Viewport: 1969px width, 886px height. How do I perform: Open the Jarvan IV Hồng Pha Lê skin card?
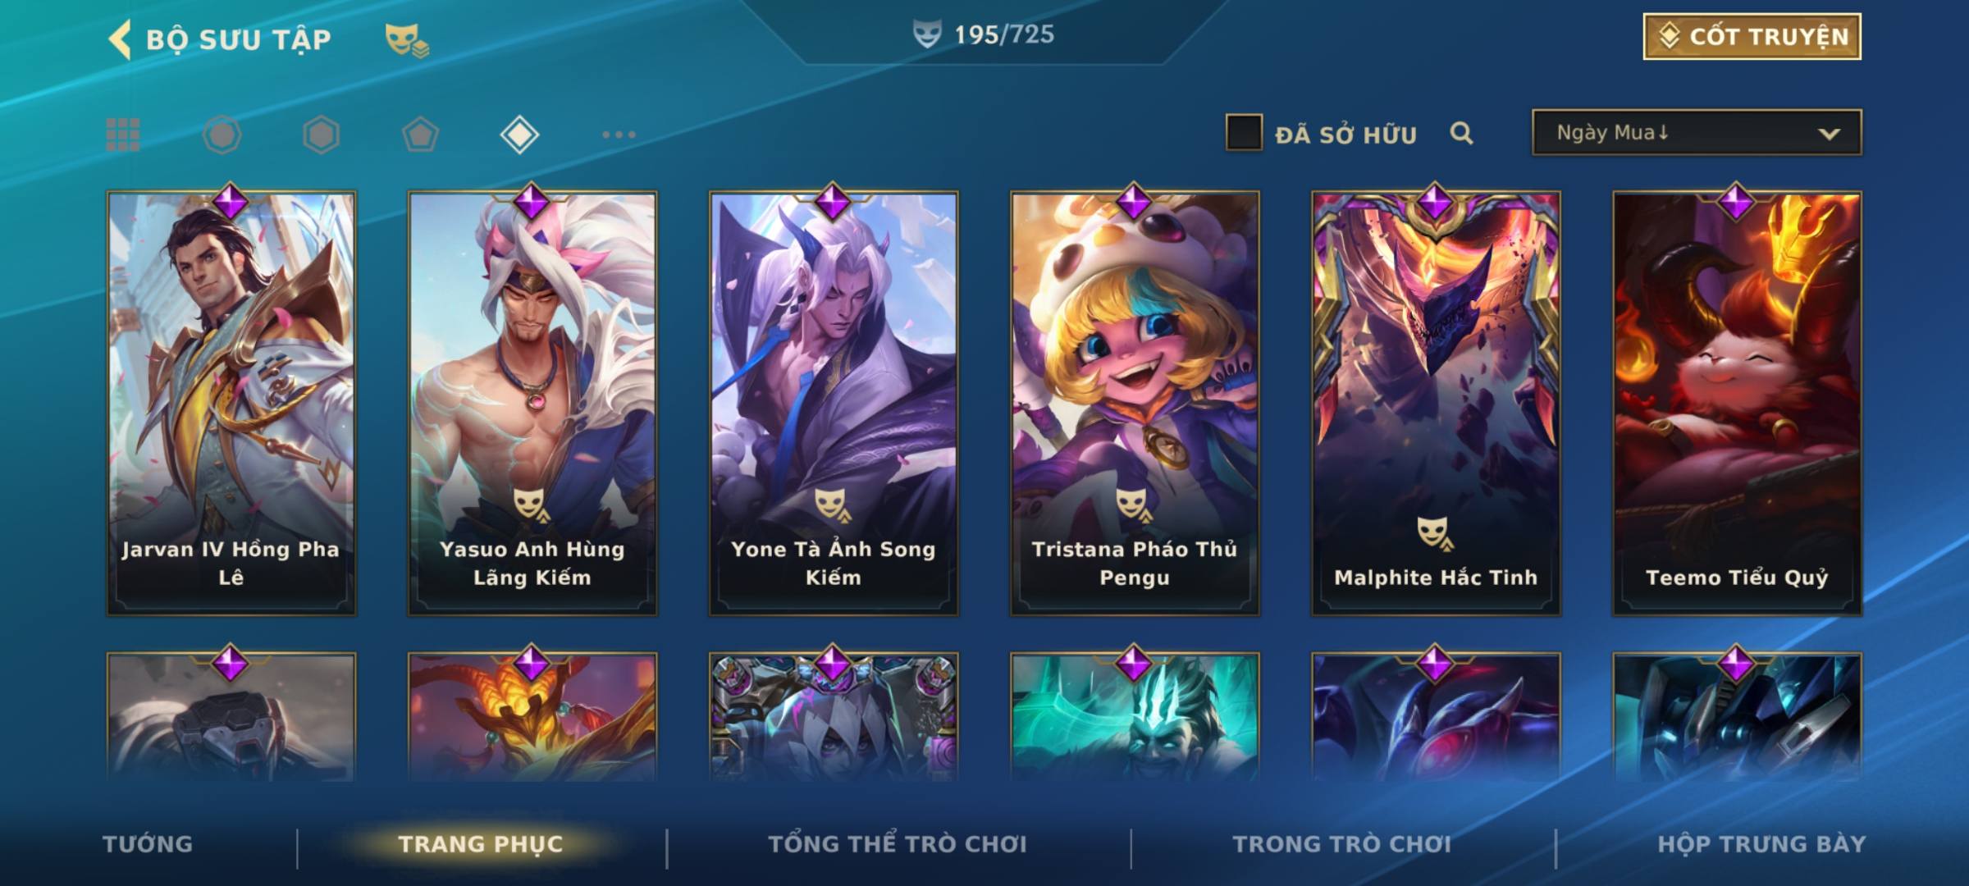231,404
